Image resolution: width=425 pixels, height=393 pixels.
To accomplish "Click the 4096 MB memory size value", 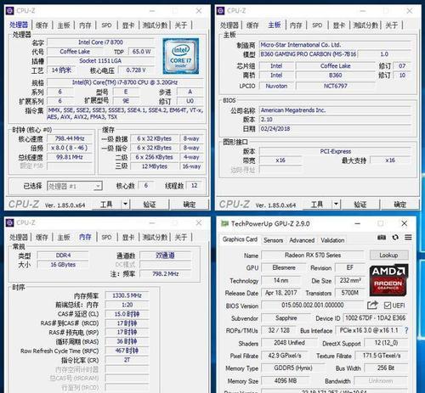I will 286,380.
